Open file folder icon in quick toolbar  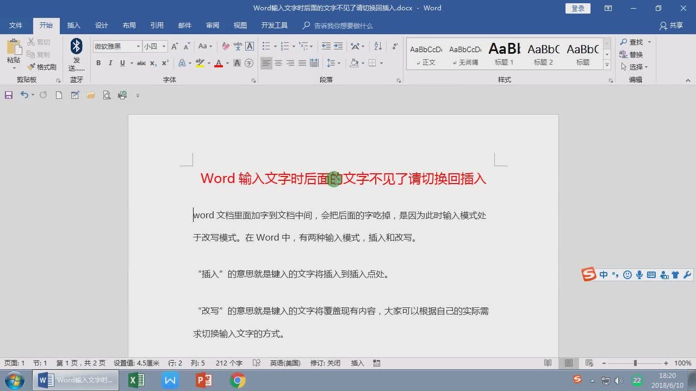coord(91,95)
